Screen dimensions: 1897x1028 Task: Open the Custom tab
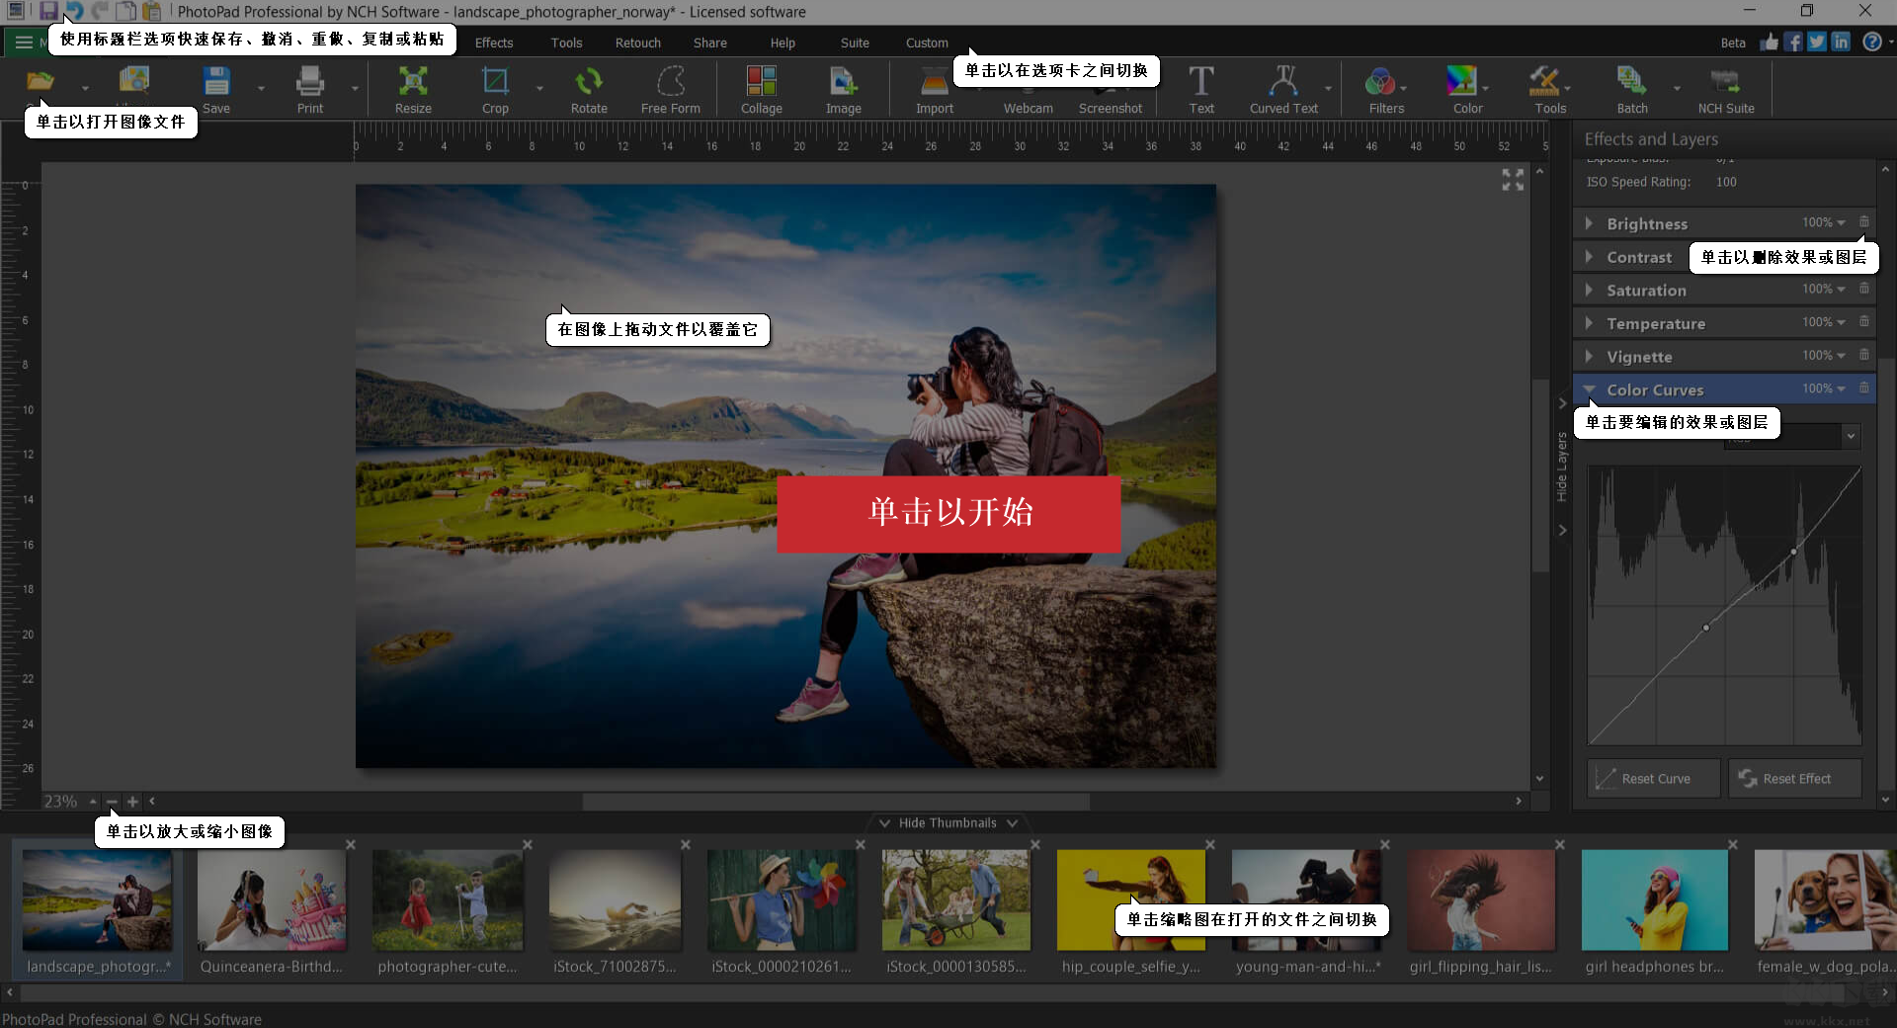(x=927, y=43)
